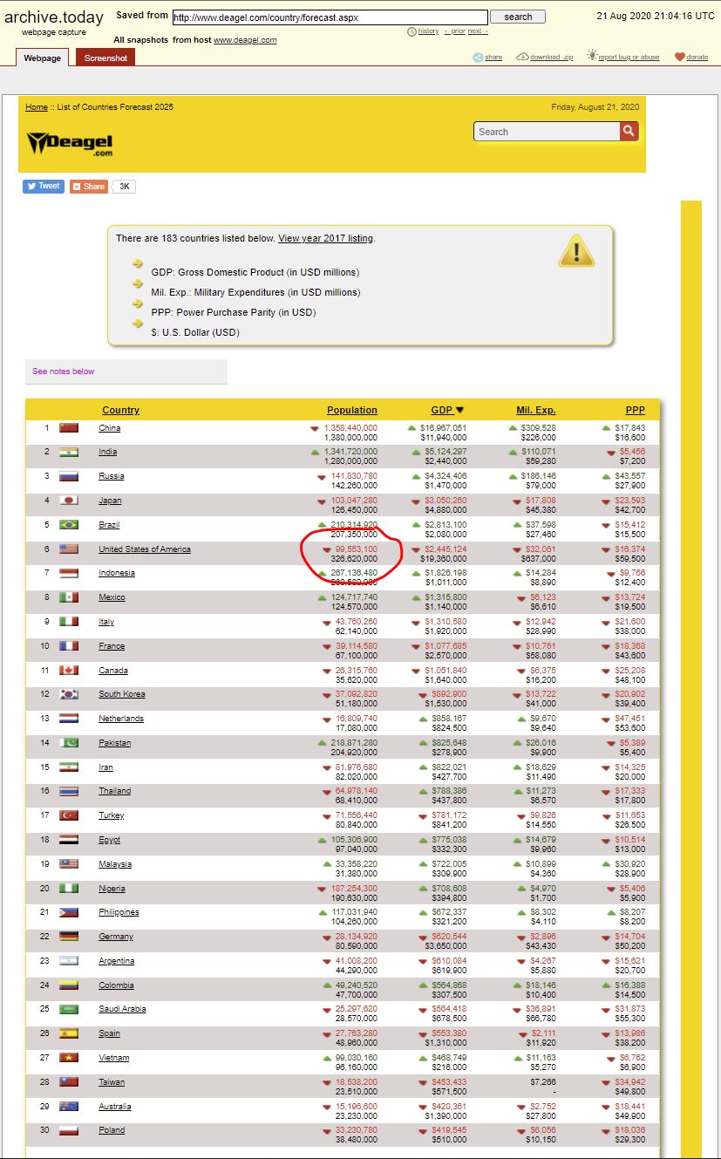Switch to the Webpage tab
Viewport: 721px width, 1159px height.
point(42,58)
